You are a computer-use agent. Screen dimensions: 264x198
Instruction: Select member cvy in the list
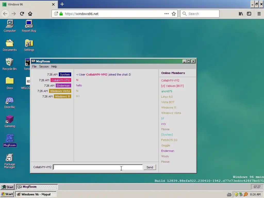point(163,124)
